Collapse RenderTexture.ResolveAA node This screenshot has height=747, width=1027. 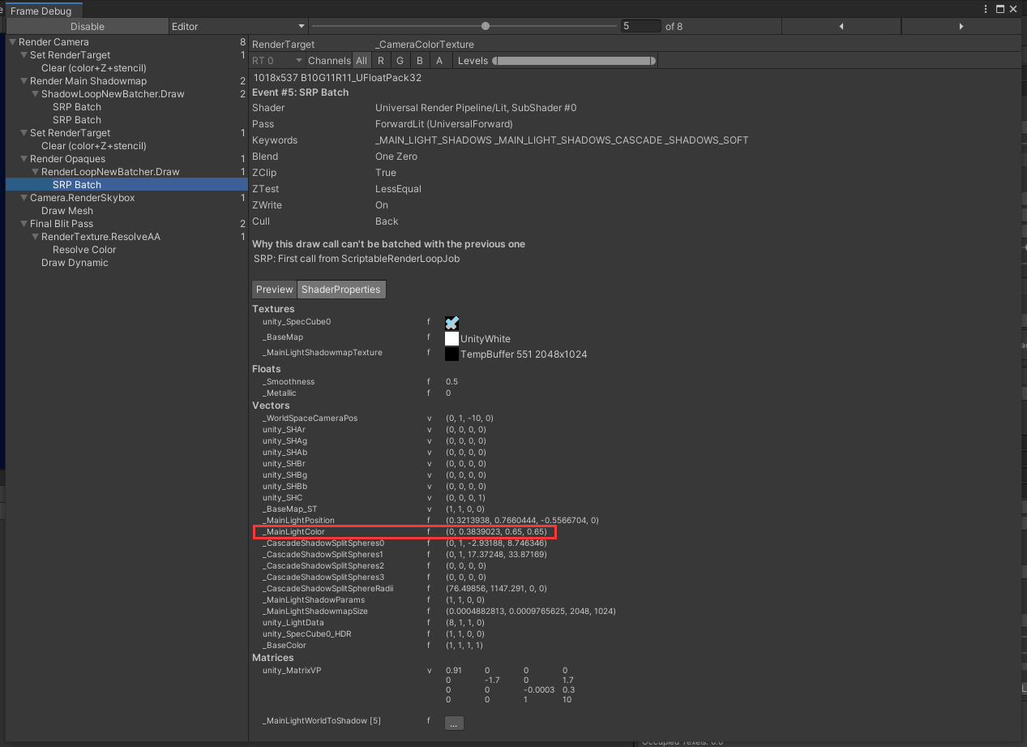pos(35,237)
